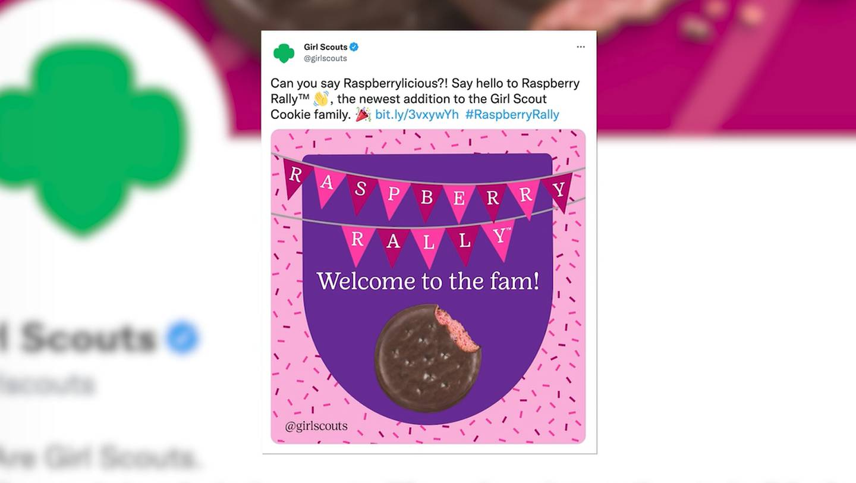856x483 pixels.
Task: Click the @girlscouts watermark in the image
Action: click(316, 426)
